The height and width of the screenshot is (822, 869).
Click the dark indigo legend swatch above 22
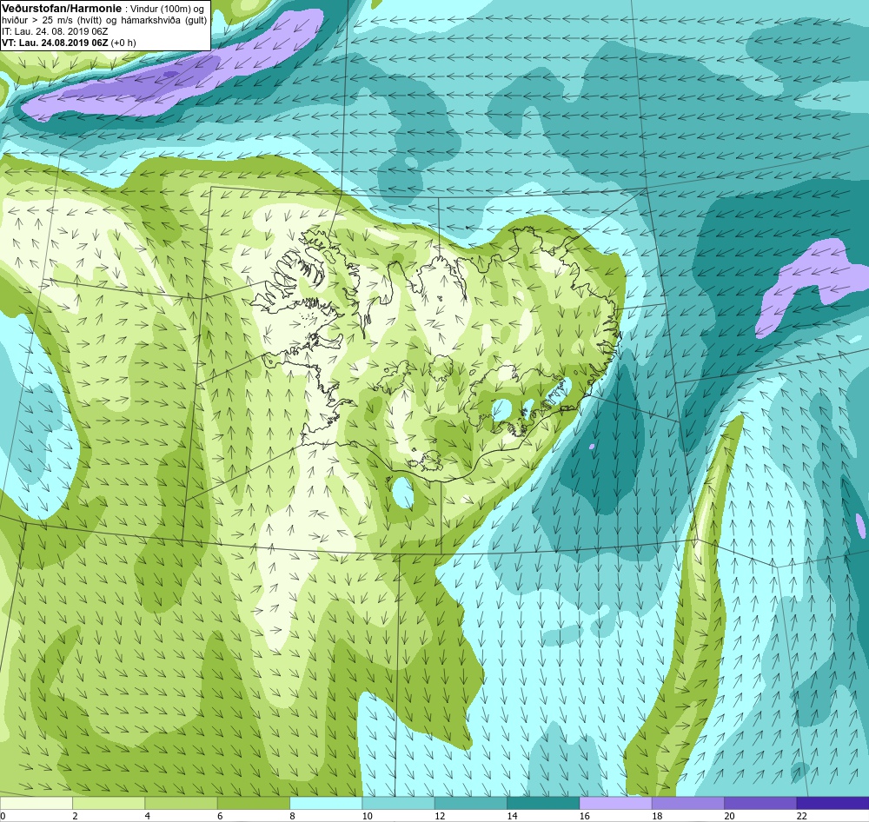833,803
